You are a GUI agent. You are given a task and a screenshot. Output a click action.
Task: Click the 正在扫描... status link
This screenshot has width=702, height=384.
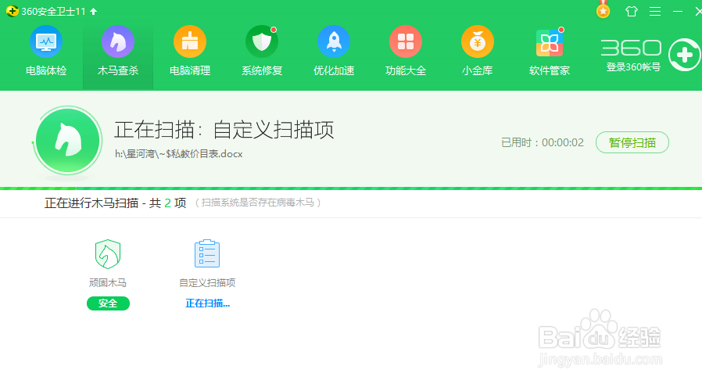click(208, 303)
